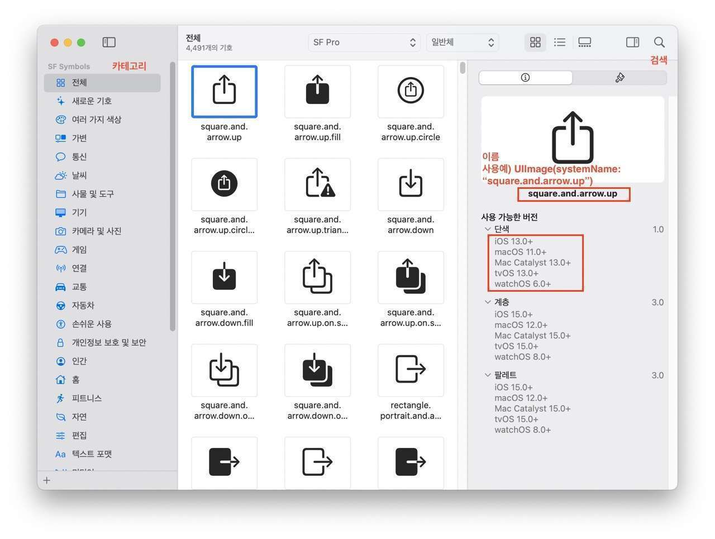Click the search magnifier icon
Image resolution: width=715 pixels, height=539 pixels.
point(659,42)
